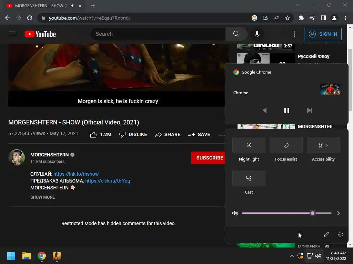353x264 pixels.
Task: Toggle the Chrome side panel icon
Action: (x=323, y=18)
